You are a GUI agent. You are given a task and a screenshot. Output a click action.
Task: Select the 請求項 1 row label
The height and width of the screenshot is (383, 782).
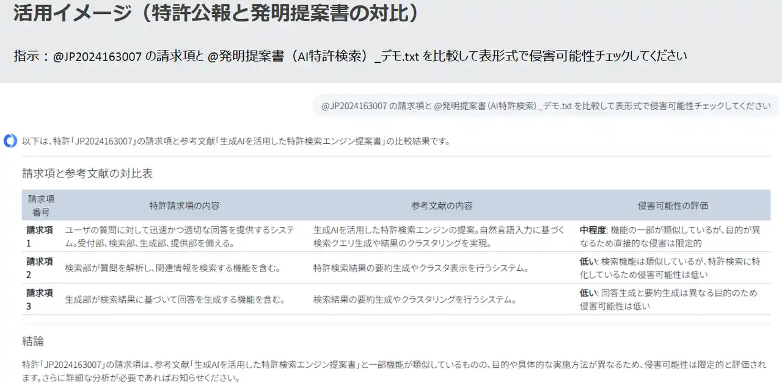[40, 236]
